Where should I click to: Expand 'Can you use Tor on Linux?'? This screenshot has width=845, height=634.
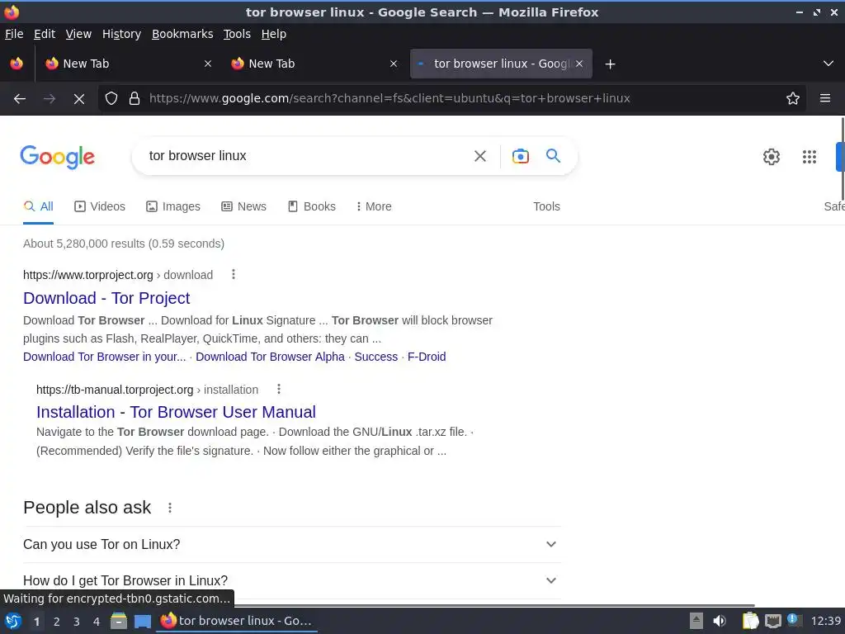click(291, 545)
